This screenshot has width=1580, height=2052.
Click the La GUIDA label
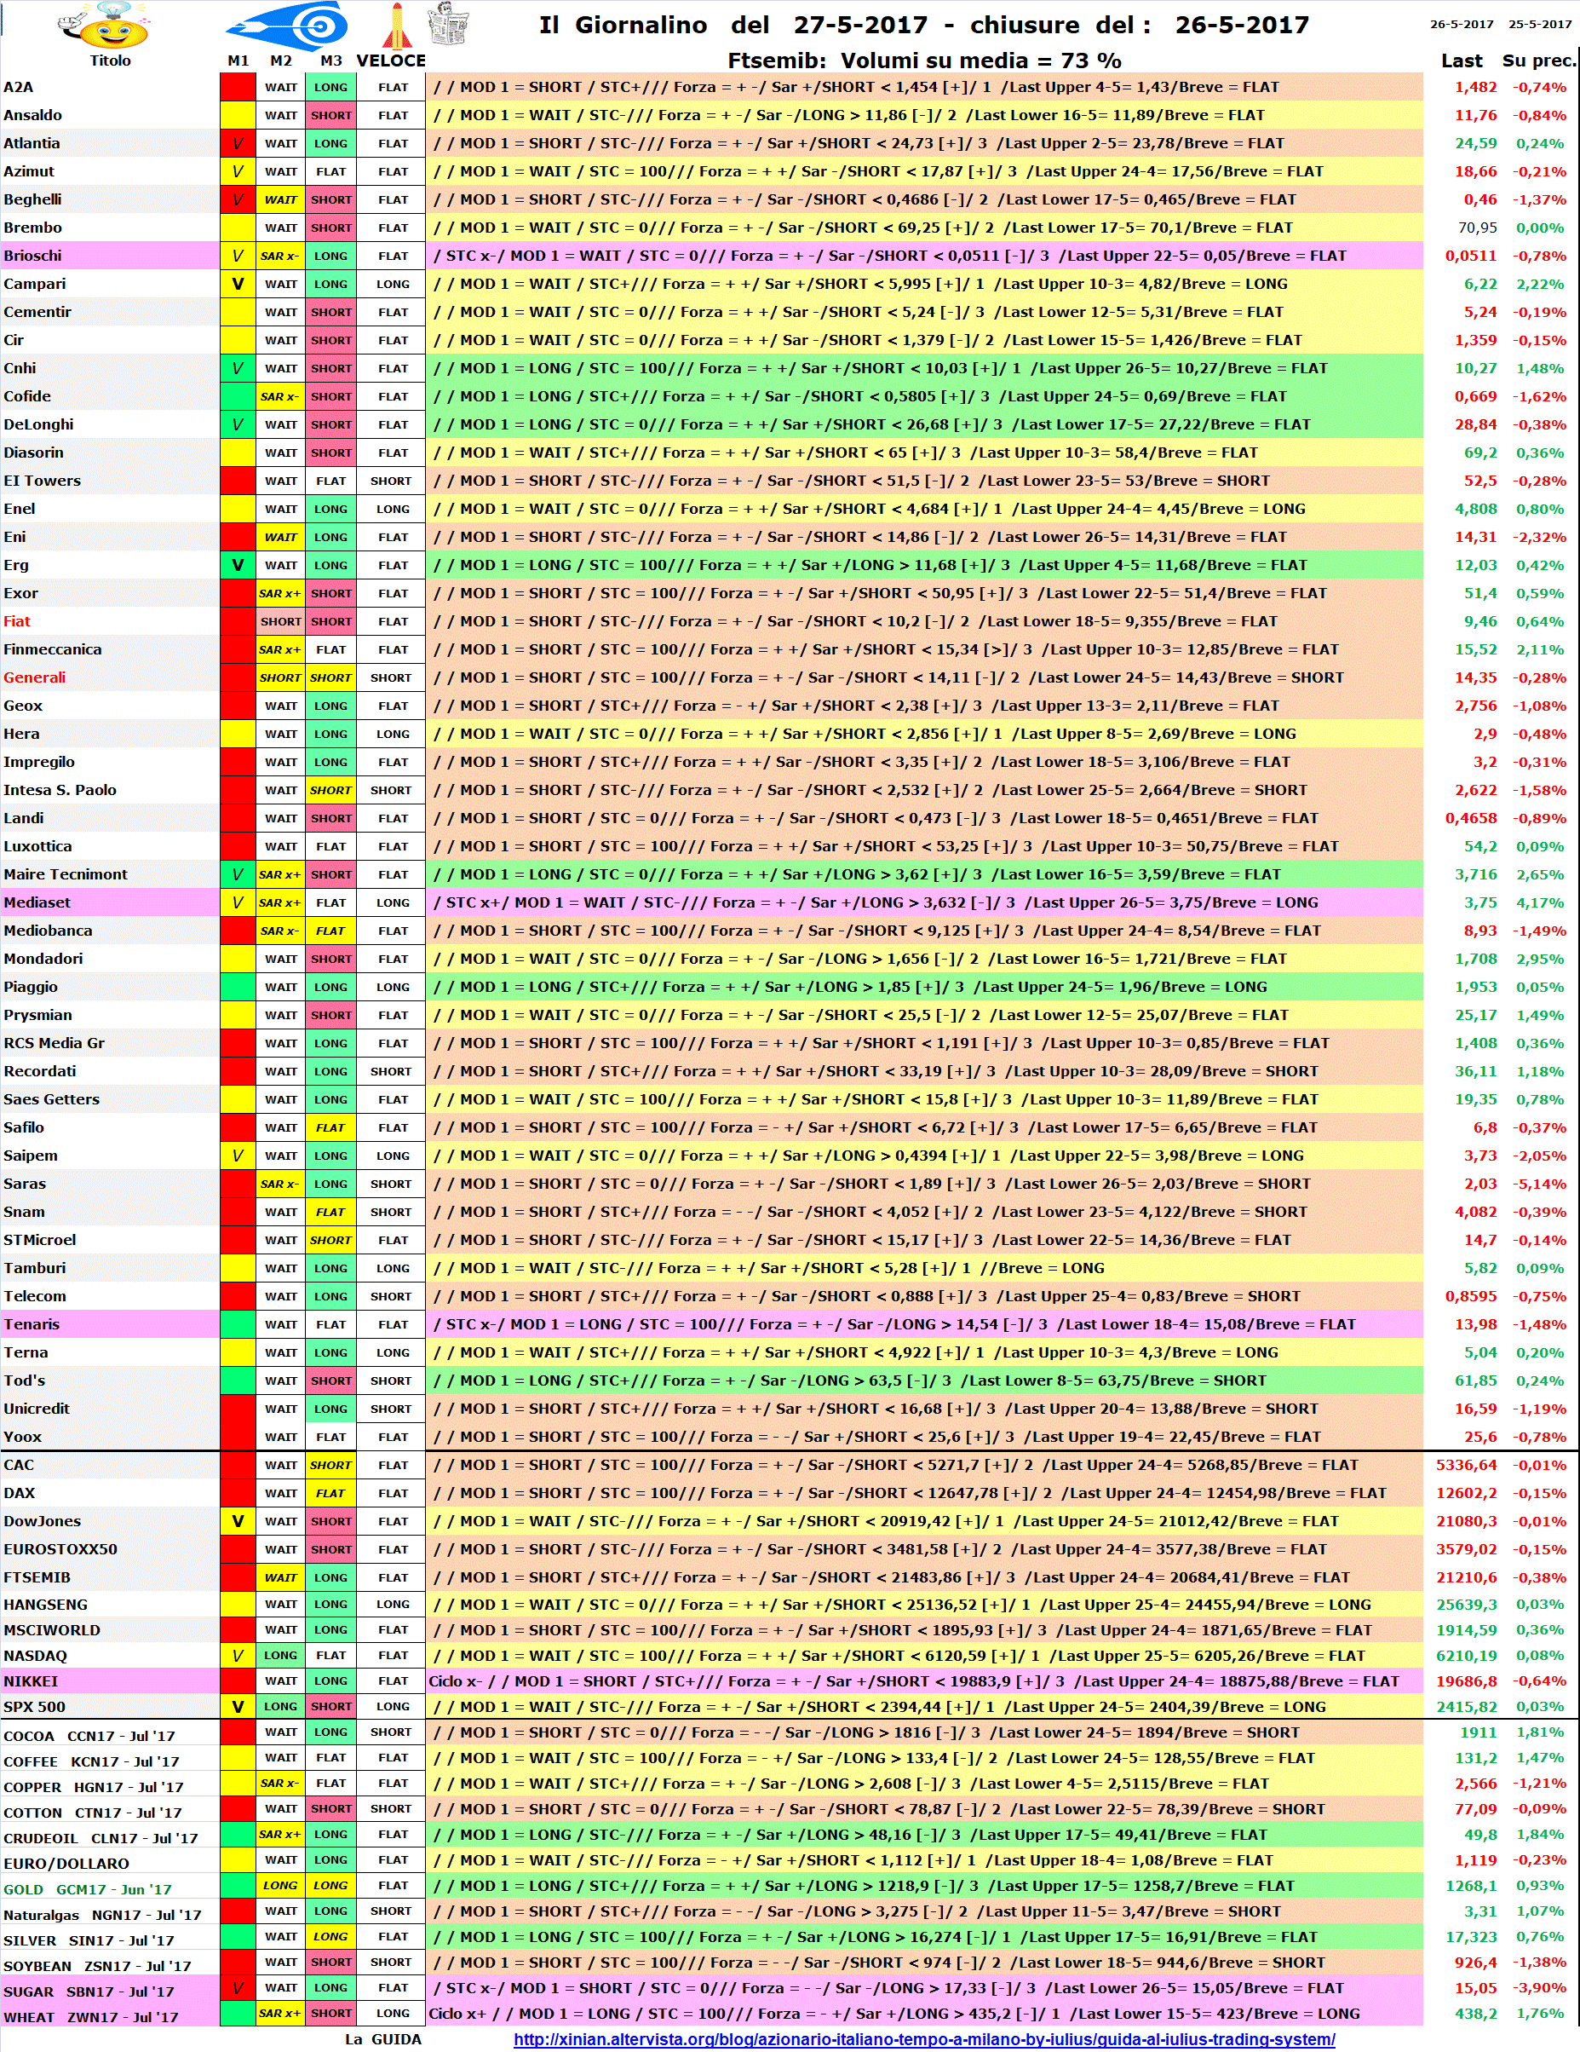383,2040
